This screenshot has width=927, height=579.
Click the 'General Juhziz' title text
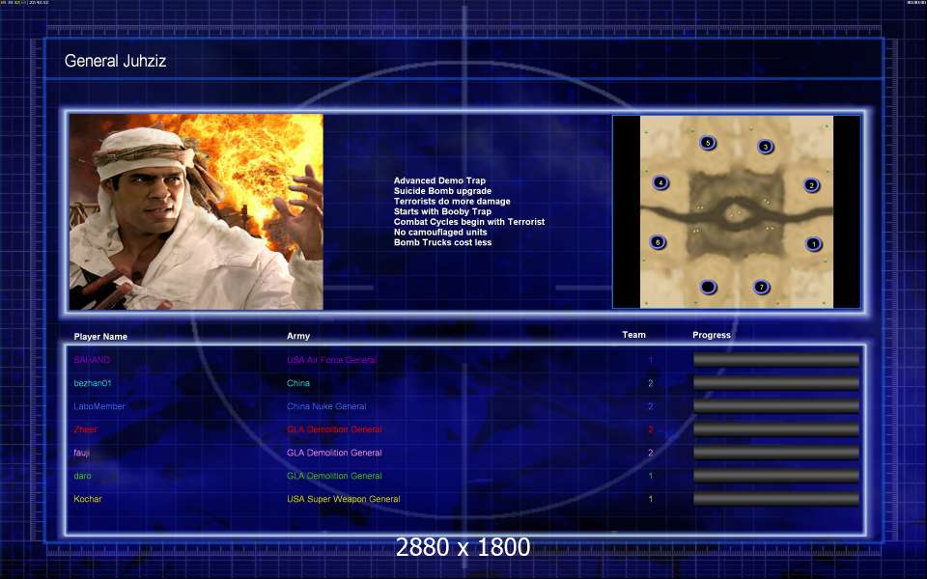(115, 61)
